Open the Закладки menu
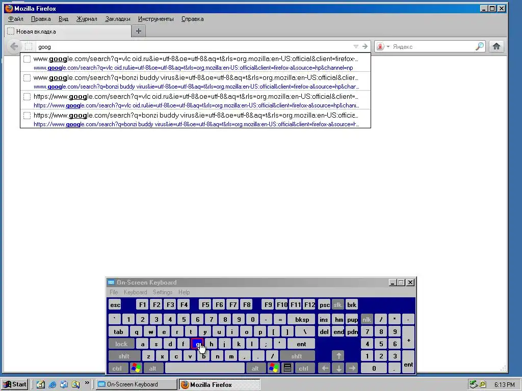The height and width of the screenshot is (391, 522). 118,19
